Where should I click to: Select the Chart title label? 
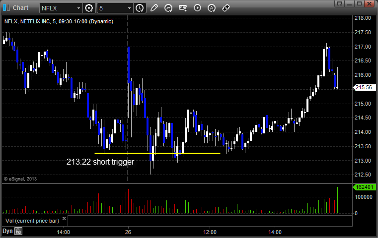coord(20,8)
